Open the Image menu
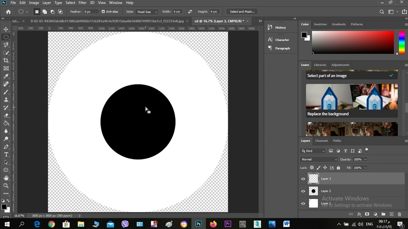The image size is (408, 229). 34,3
